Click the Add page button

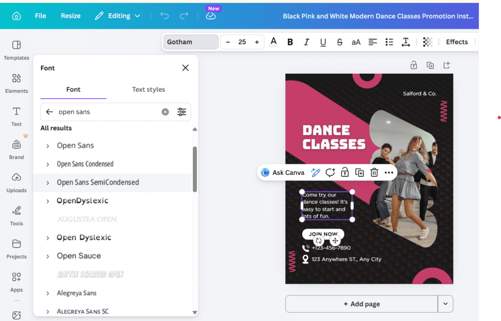tap(362, 304)
